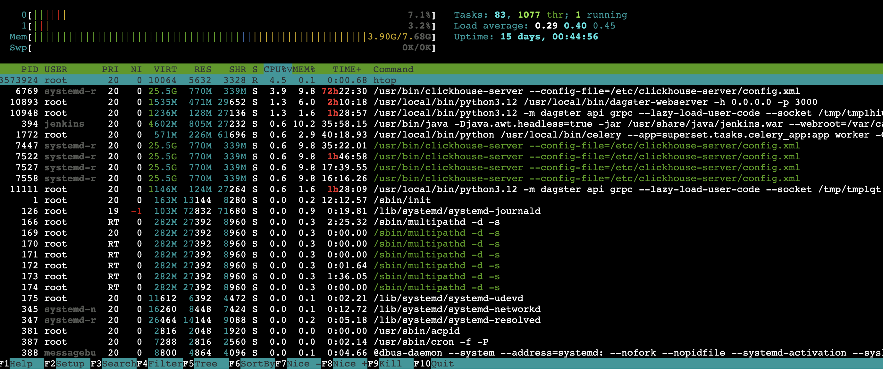Screen dimensions: 883x370
Task: Select the /sbin/init process row
Action: tap(401, 200)
